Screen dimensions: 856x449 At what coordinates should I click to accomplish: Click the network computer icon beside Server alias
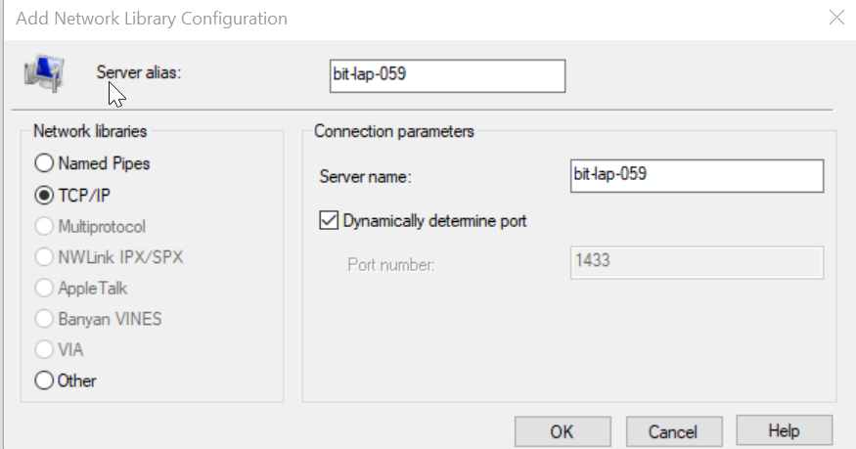point(44,73)
